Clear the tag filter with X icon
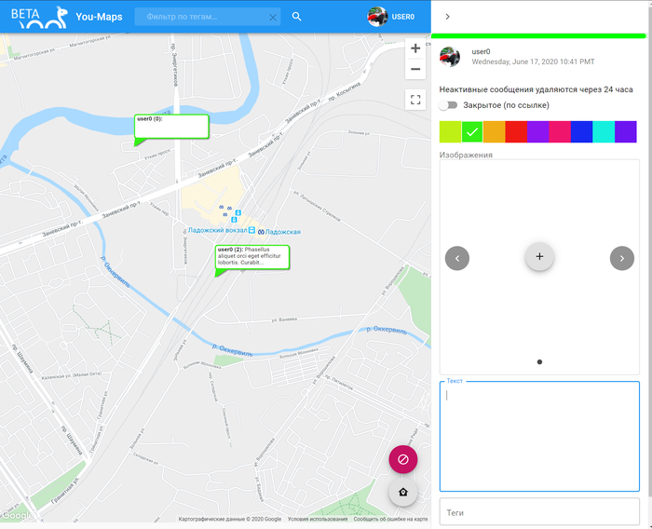The height and width of the screenshot is (529, 652). tap(273, 18)
